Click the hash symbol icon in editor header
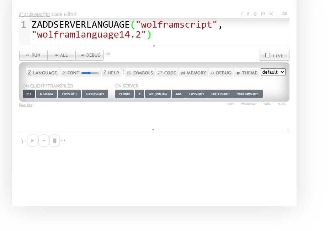Screen dimensions: 335x231 (248, 14)
